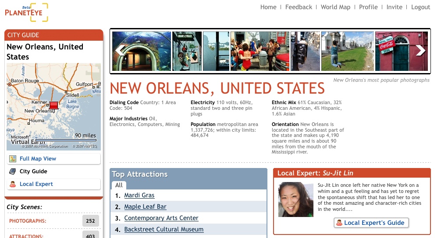Open World Map from top navigation
This screenshot has width=441, height=238.
pos(335,7)
